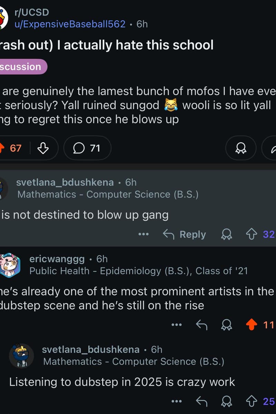Award the "Listening to dubstep in 2025" comment

(x=226, y=401)
